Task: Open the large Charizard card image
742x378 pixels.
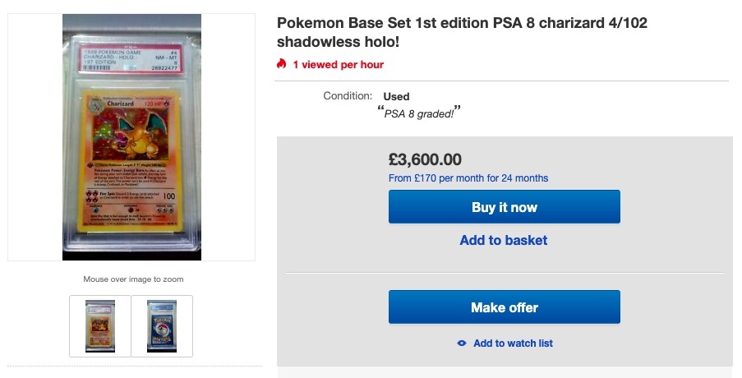Action: 131,137
